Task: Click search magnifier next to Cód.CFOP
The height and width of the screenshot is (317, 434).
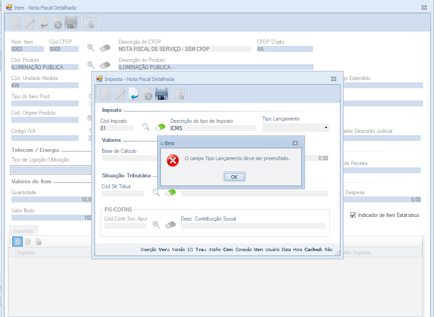Action: point(91,48)
